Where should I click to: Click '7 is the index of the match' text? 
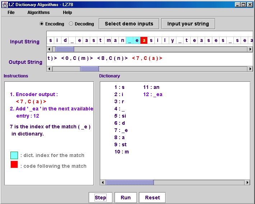point(43,127)
